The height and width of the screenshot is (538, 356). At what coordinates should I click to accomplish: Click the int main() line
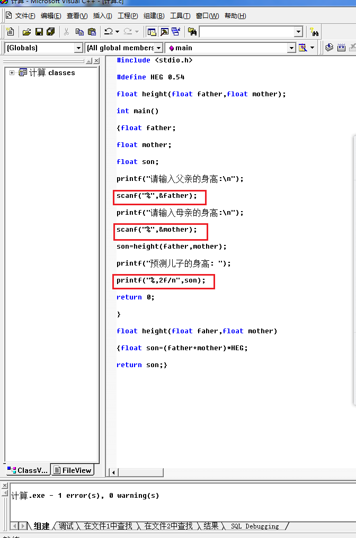(x=137, y=111)
